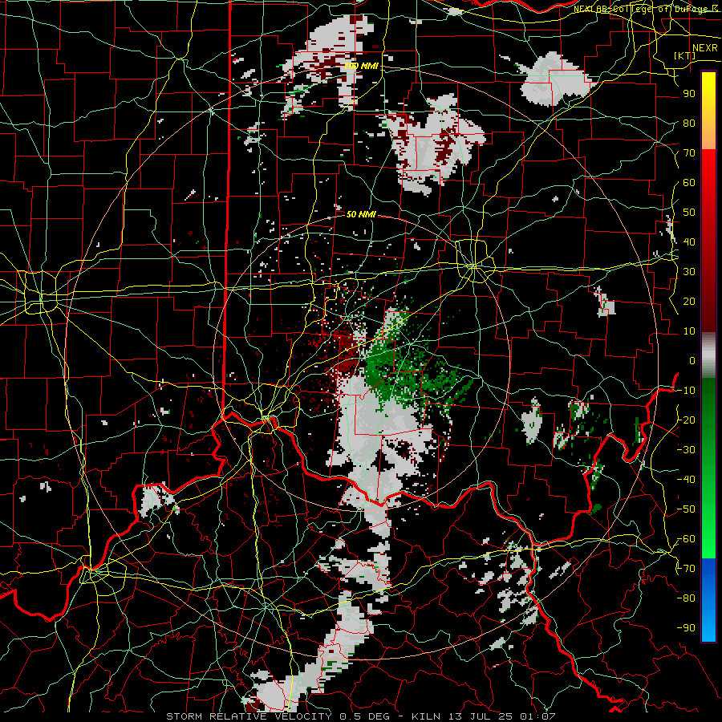
Task: Pick the gray zero-velocity segment of color bar
Action: pyautogui.click(x=708, y=355)
